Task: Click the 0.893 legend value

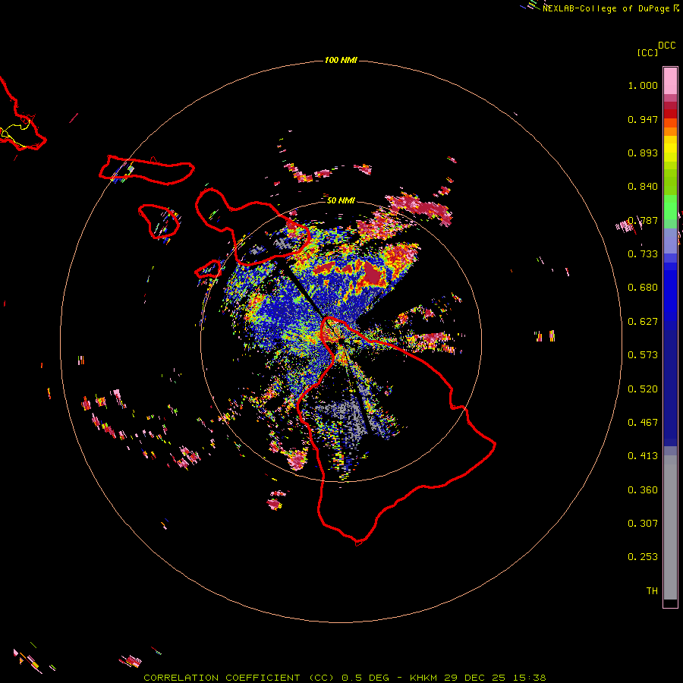Action: (x=643, y=153)
